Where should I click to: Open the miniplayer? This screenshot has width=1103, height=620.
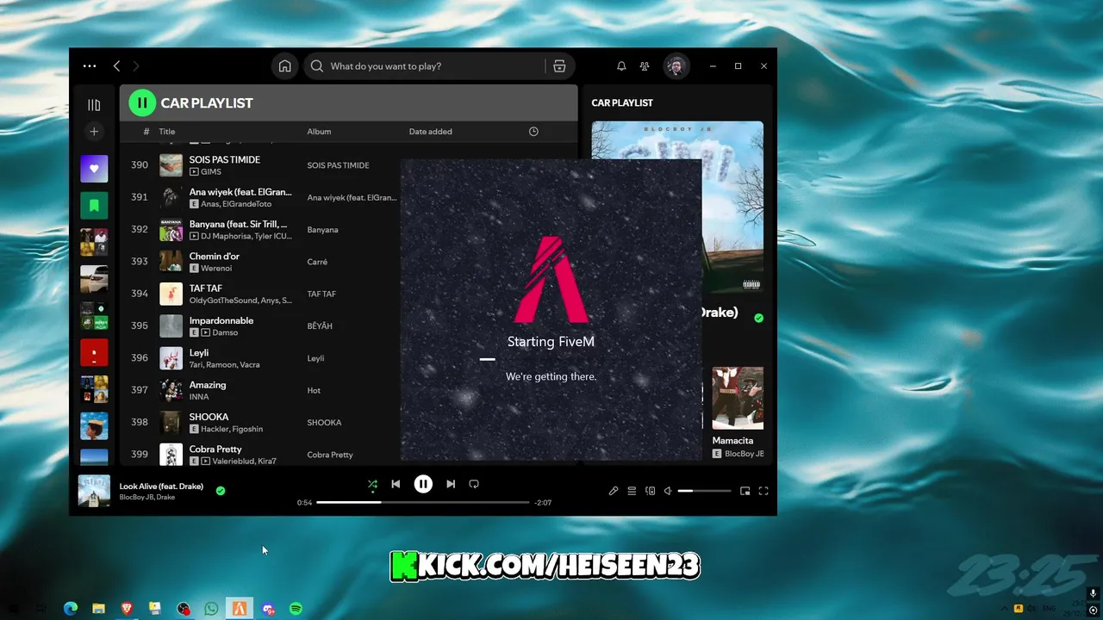click(745, 491)
